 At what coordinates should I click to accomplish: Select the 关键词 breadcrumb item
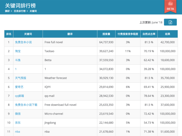click(33, 11)
